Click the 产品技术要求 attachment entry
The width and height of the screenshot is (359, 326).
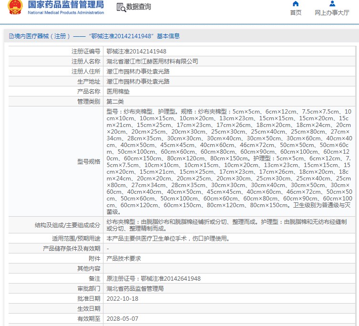(123, 258)
